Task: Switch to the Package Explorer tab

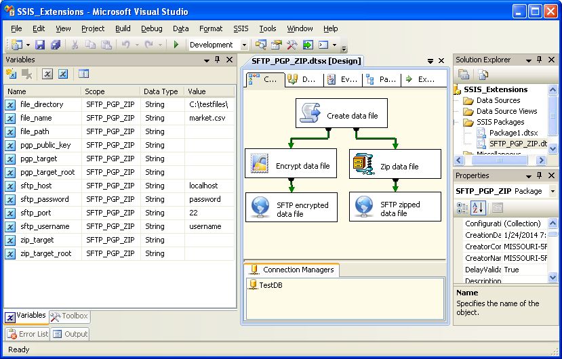Action: [x=382, y=79]
